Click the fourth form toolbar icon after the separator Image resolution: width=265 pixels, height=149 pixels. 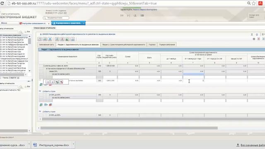[57, 39]
